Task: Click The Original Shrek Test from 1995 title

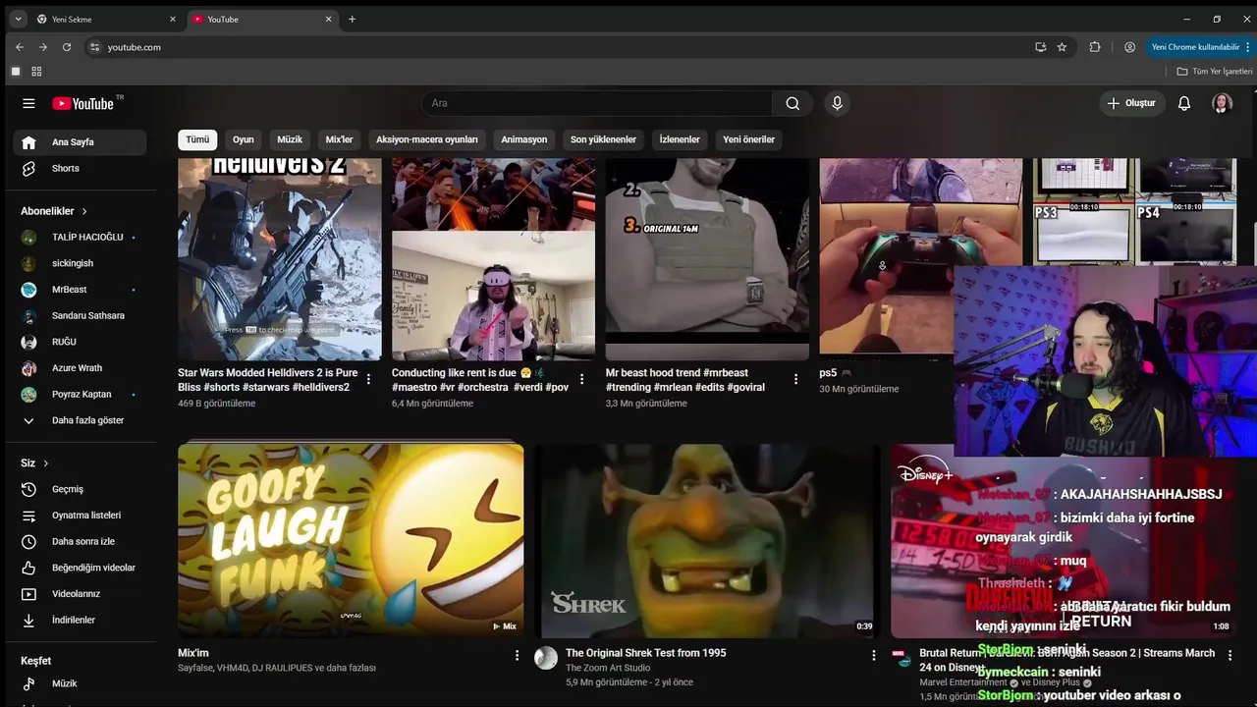Action: 645,653
